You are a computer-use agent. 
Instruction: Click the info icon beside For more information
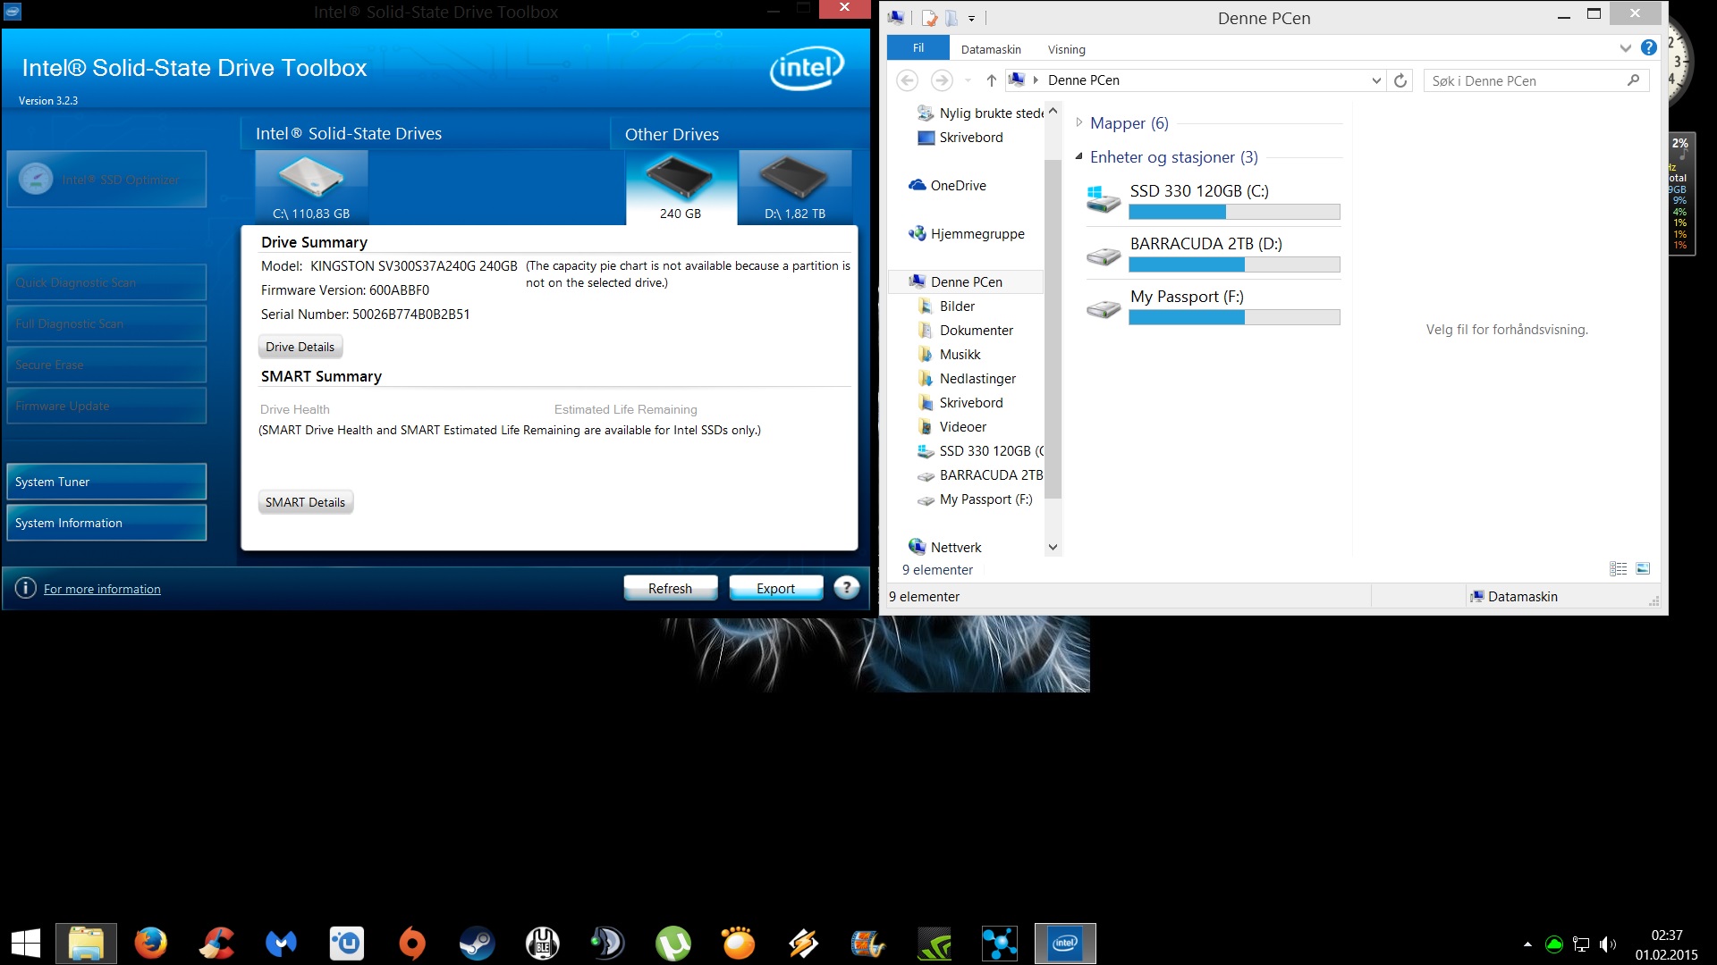pyautogui.click(x=26, y=588)
